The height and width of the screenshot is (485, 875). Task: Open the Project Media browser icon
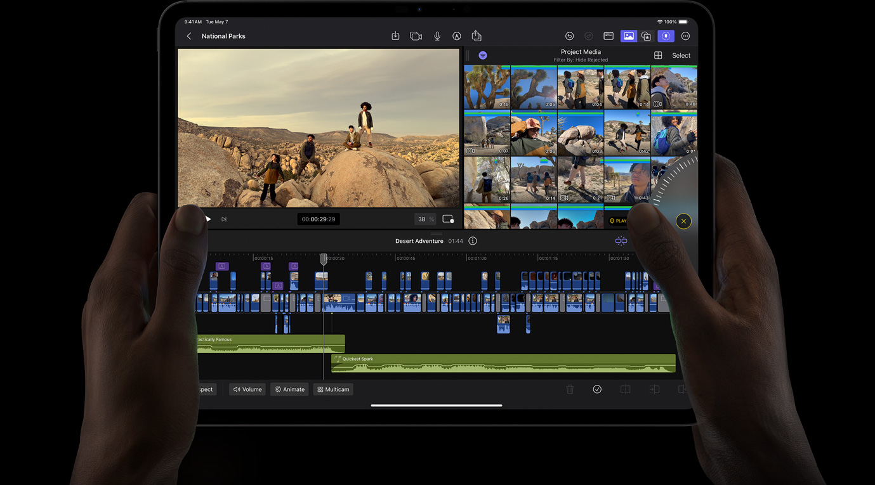click(628, 36)
